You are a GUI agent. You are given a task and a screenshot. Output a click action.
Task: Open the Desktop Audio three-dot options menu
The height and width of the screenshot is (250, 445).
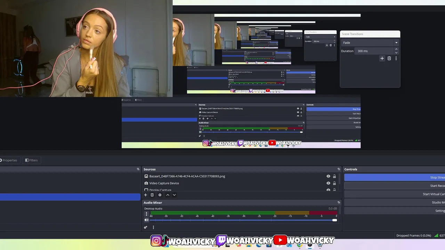(146, 214)
